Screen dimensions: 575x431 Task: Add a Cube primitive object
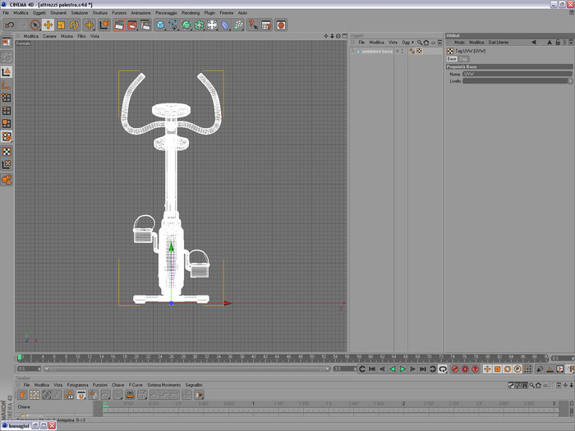(x=160, y=25)
